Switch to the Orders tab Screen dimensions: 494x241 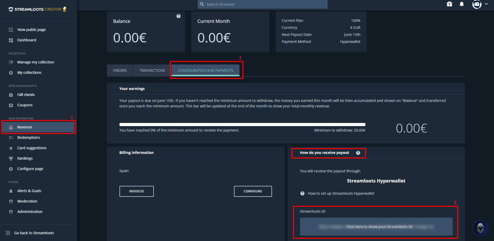pos(120,70)
